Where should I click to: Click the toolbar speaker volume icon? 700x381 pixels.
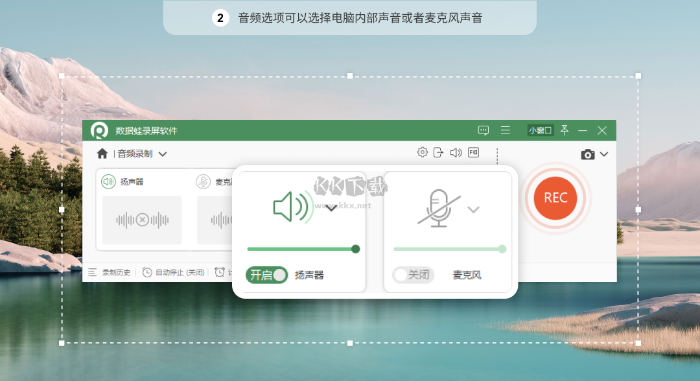point(456,152)
